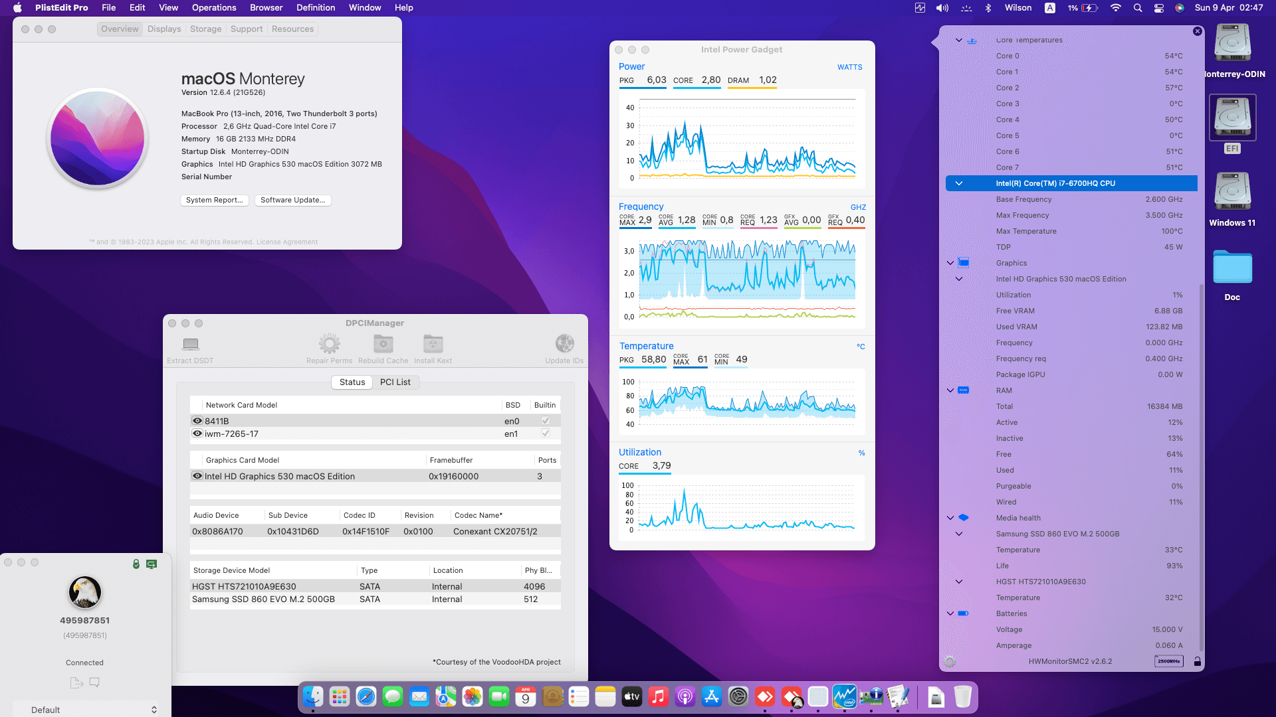Collapse the Intel Core i7-6700HQ CPU section

tap(959, 183)
